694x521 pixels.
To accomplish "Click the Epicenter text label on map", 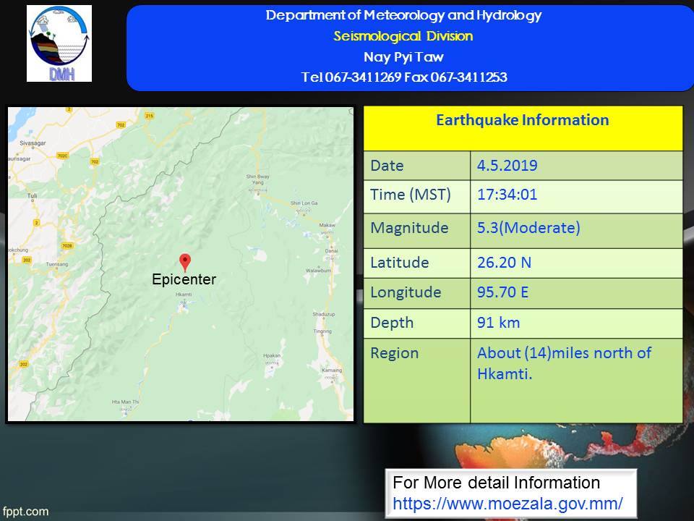I will 184,279.
